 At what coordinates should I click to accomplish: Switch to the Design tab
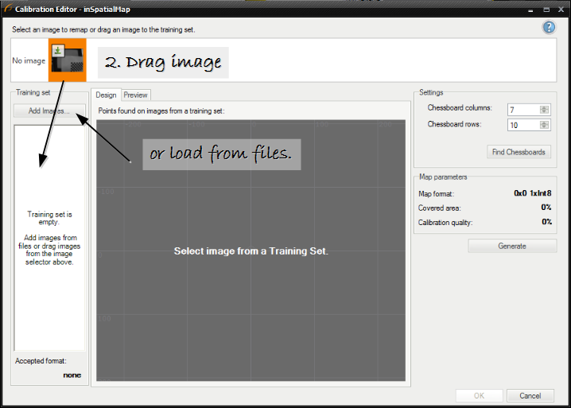tap(106, 95)
